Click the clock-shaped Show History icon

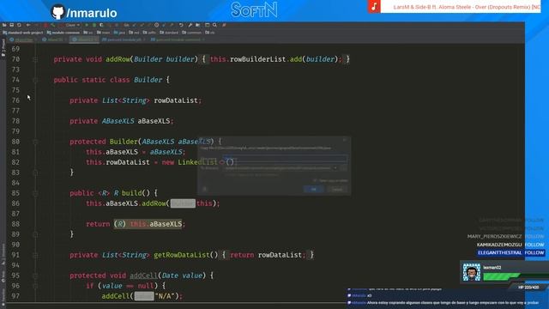[156, 25]
